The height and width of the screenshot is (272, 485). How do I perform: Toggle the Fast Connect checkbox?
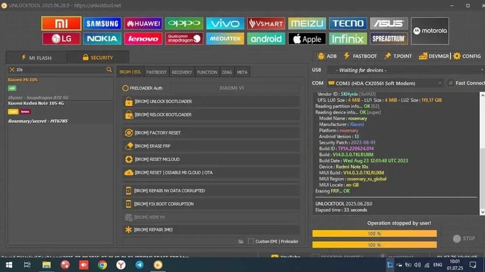(450, 83)
